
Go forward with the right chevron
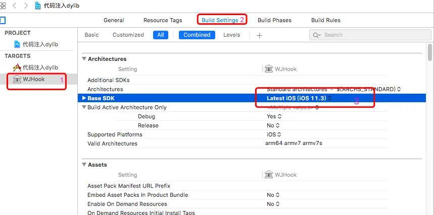(x=26, y=6)
